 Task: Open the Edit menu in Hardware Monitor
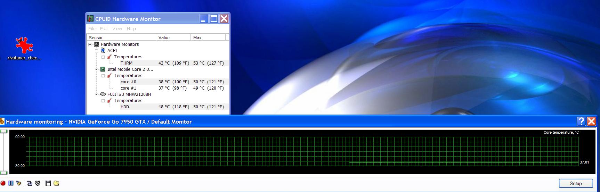click(x=104, y=28)
